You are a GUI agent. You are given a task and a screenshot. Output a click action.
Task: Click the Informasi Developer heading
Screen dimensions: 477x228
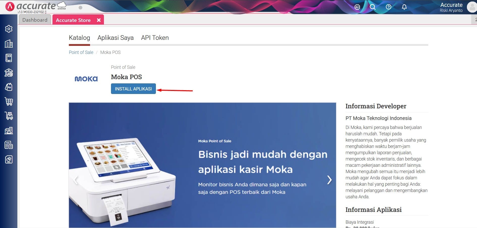click(376, 106)
